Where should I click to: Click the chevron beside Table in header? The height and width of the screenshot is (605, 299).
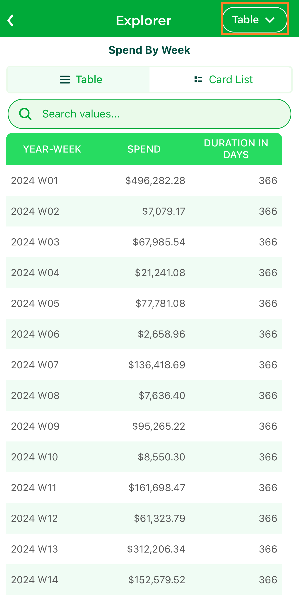click(270, 20)
